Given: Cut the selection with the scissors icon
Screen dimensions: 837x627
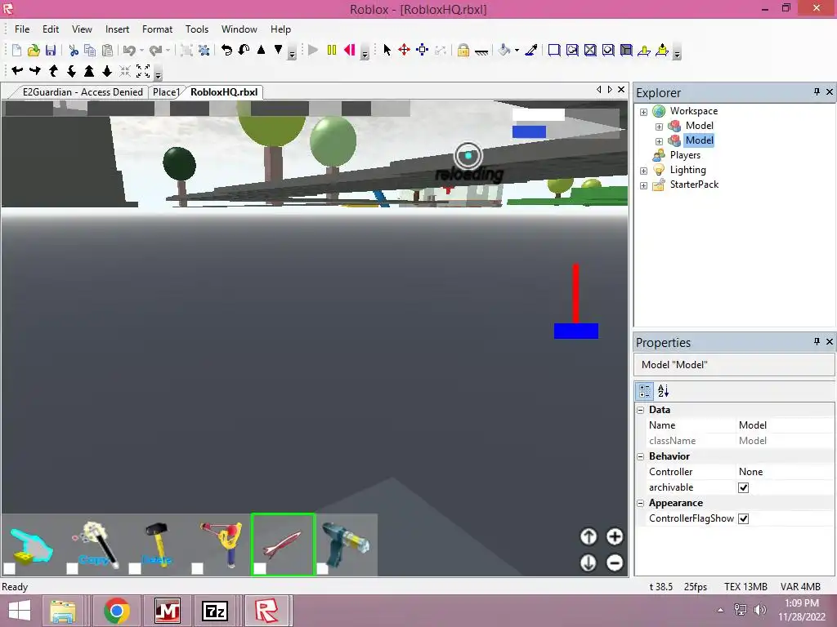Looking at the screenshot, I should click(x=74, y=50).
